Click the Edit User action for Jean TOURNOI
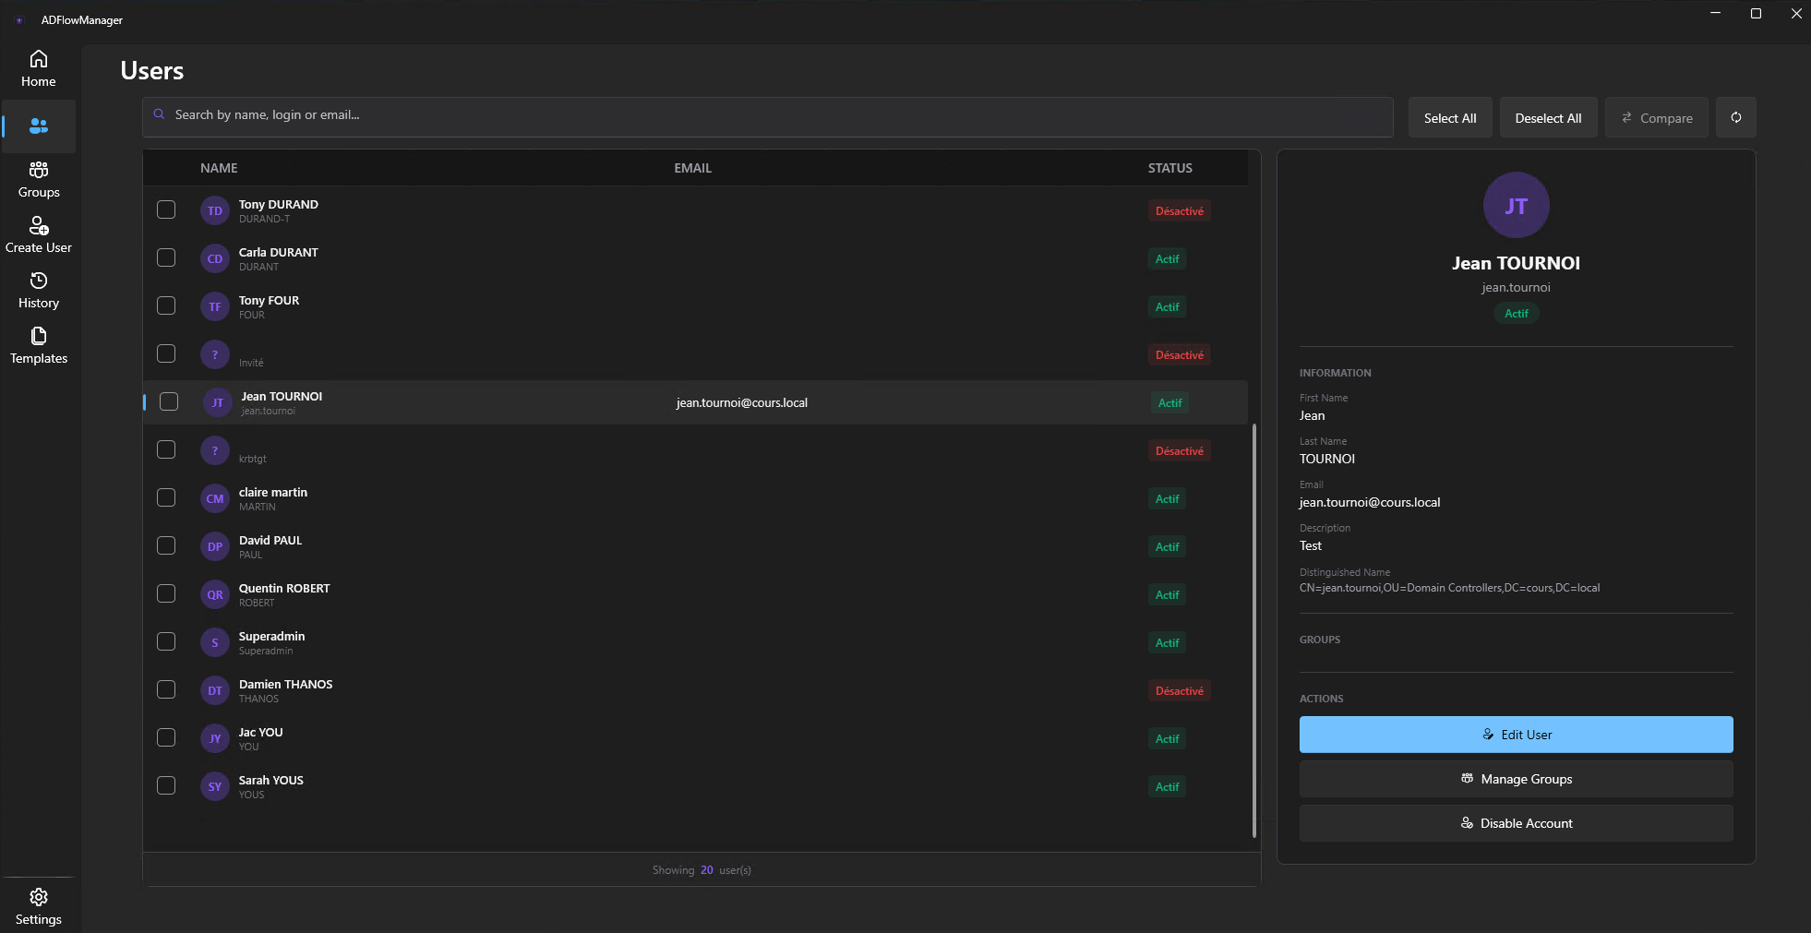Image resolution: width=1811 pixels, height=933 pixels. [1515, 735]
